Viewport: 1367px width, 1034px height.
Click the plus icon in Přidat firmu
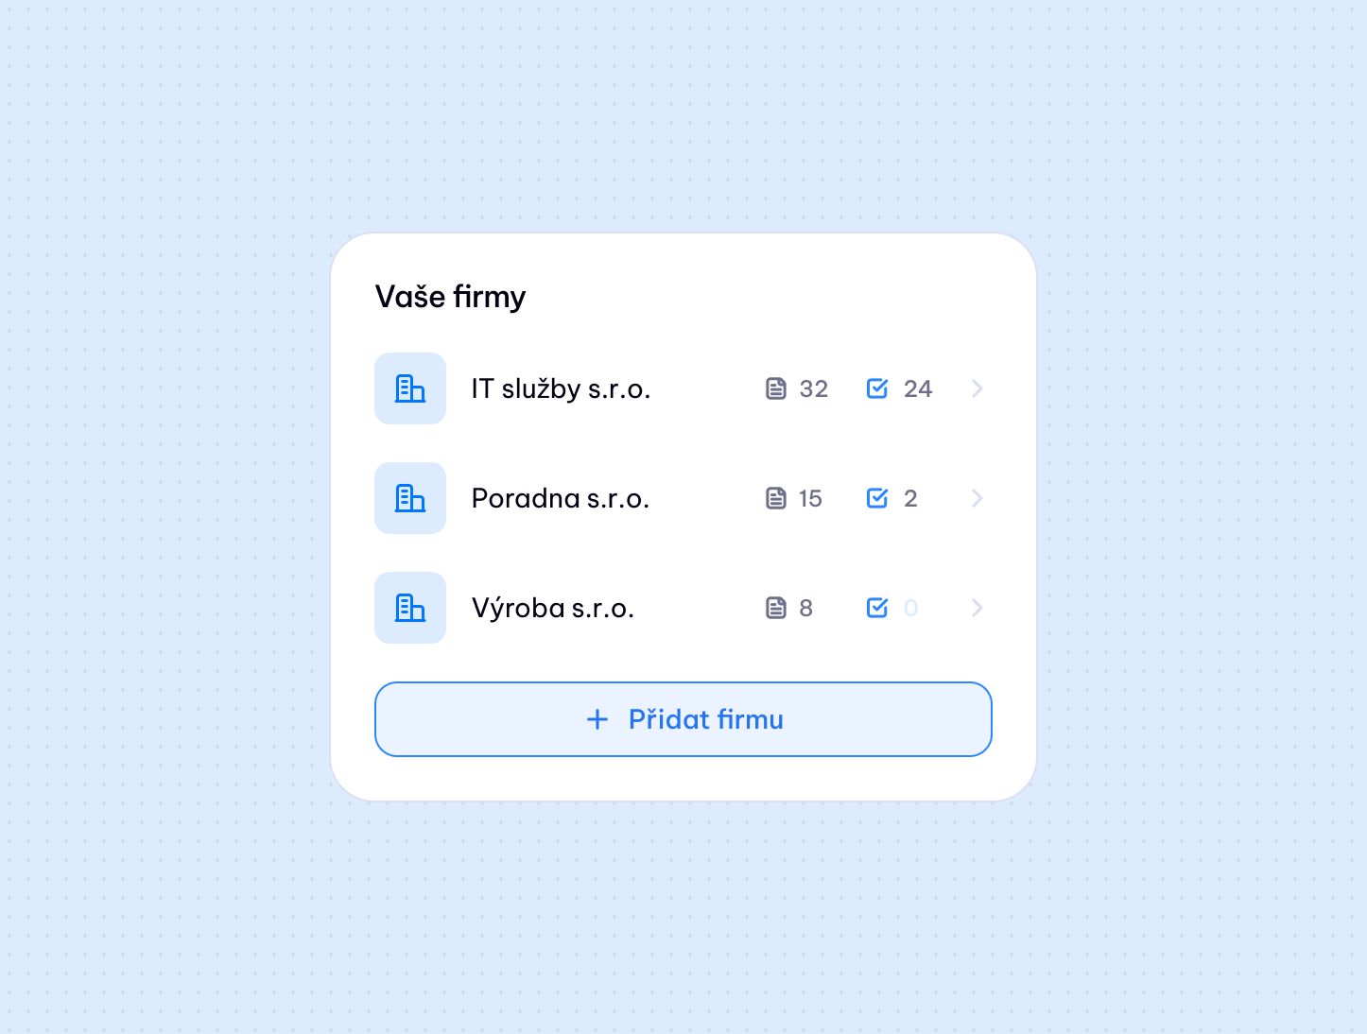[x=597, y=719]
